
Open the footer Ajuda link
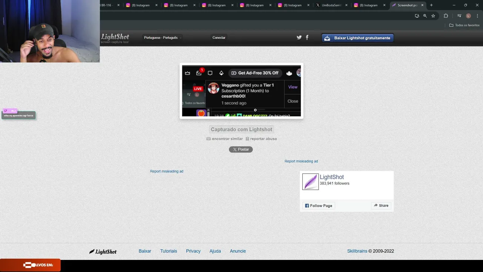[x=215, y=251]
